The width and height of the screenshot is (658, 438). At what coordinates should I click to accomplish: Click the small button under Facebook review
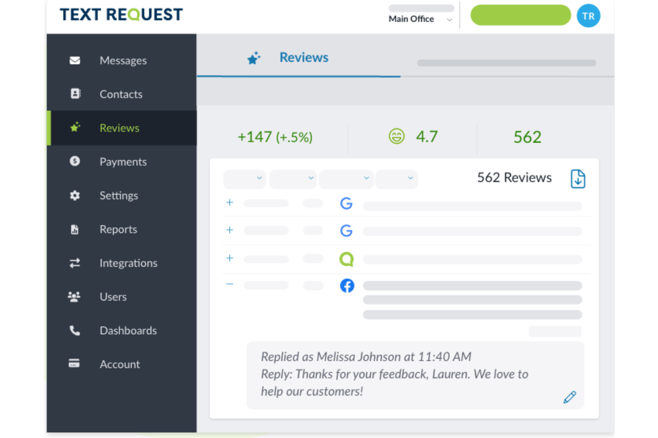coord(555,331)
